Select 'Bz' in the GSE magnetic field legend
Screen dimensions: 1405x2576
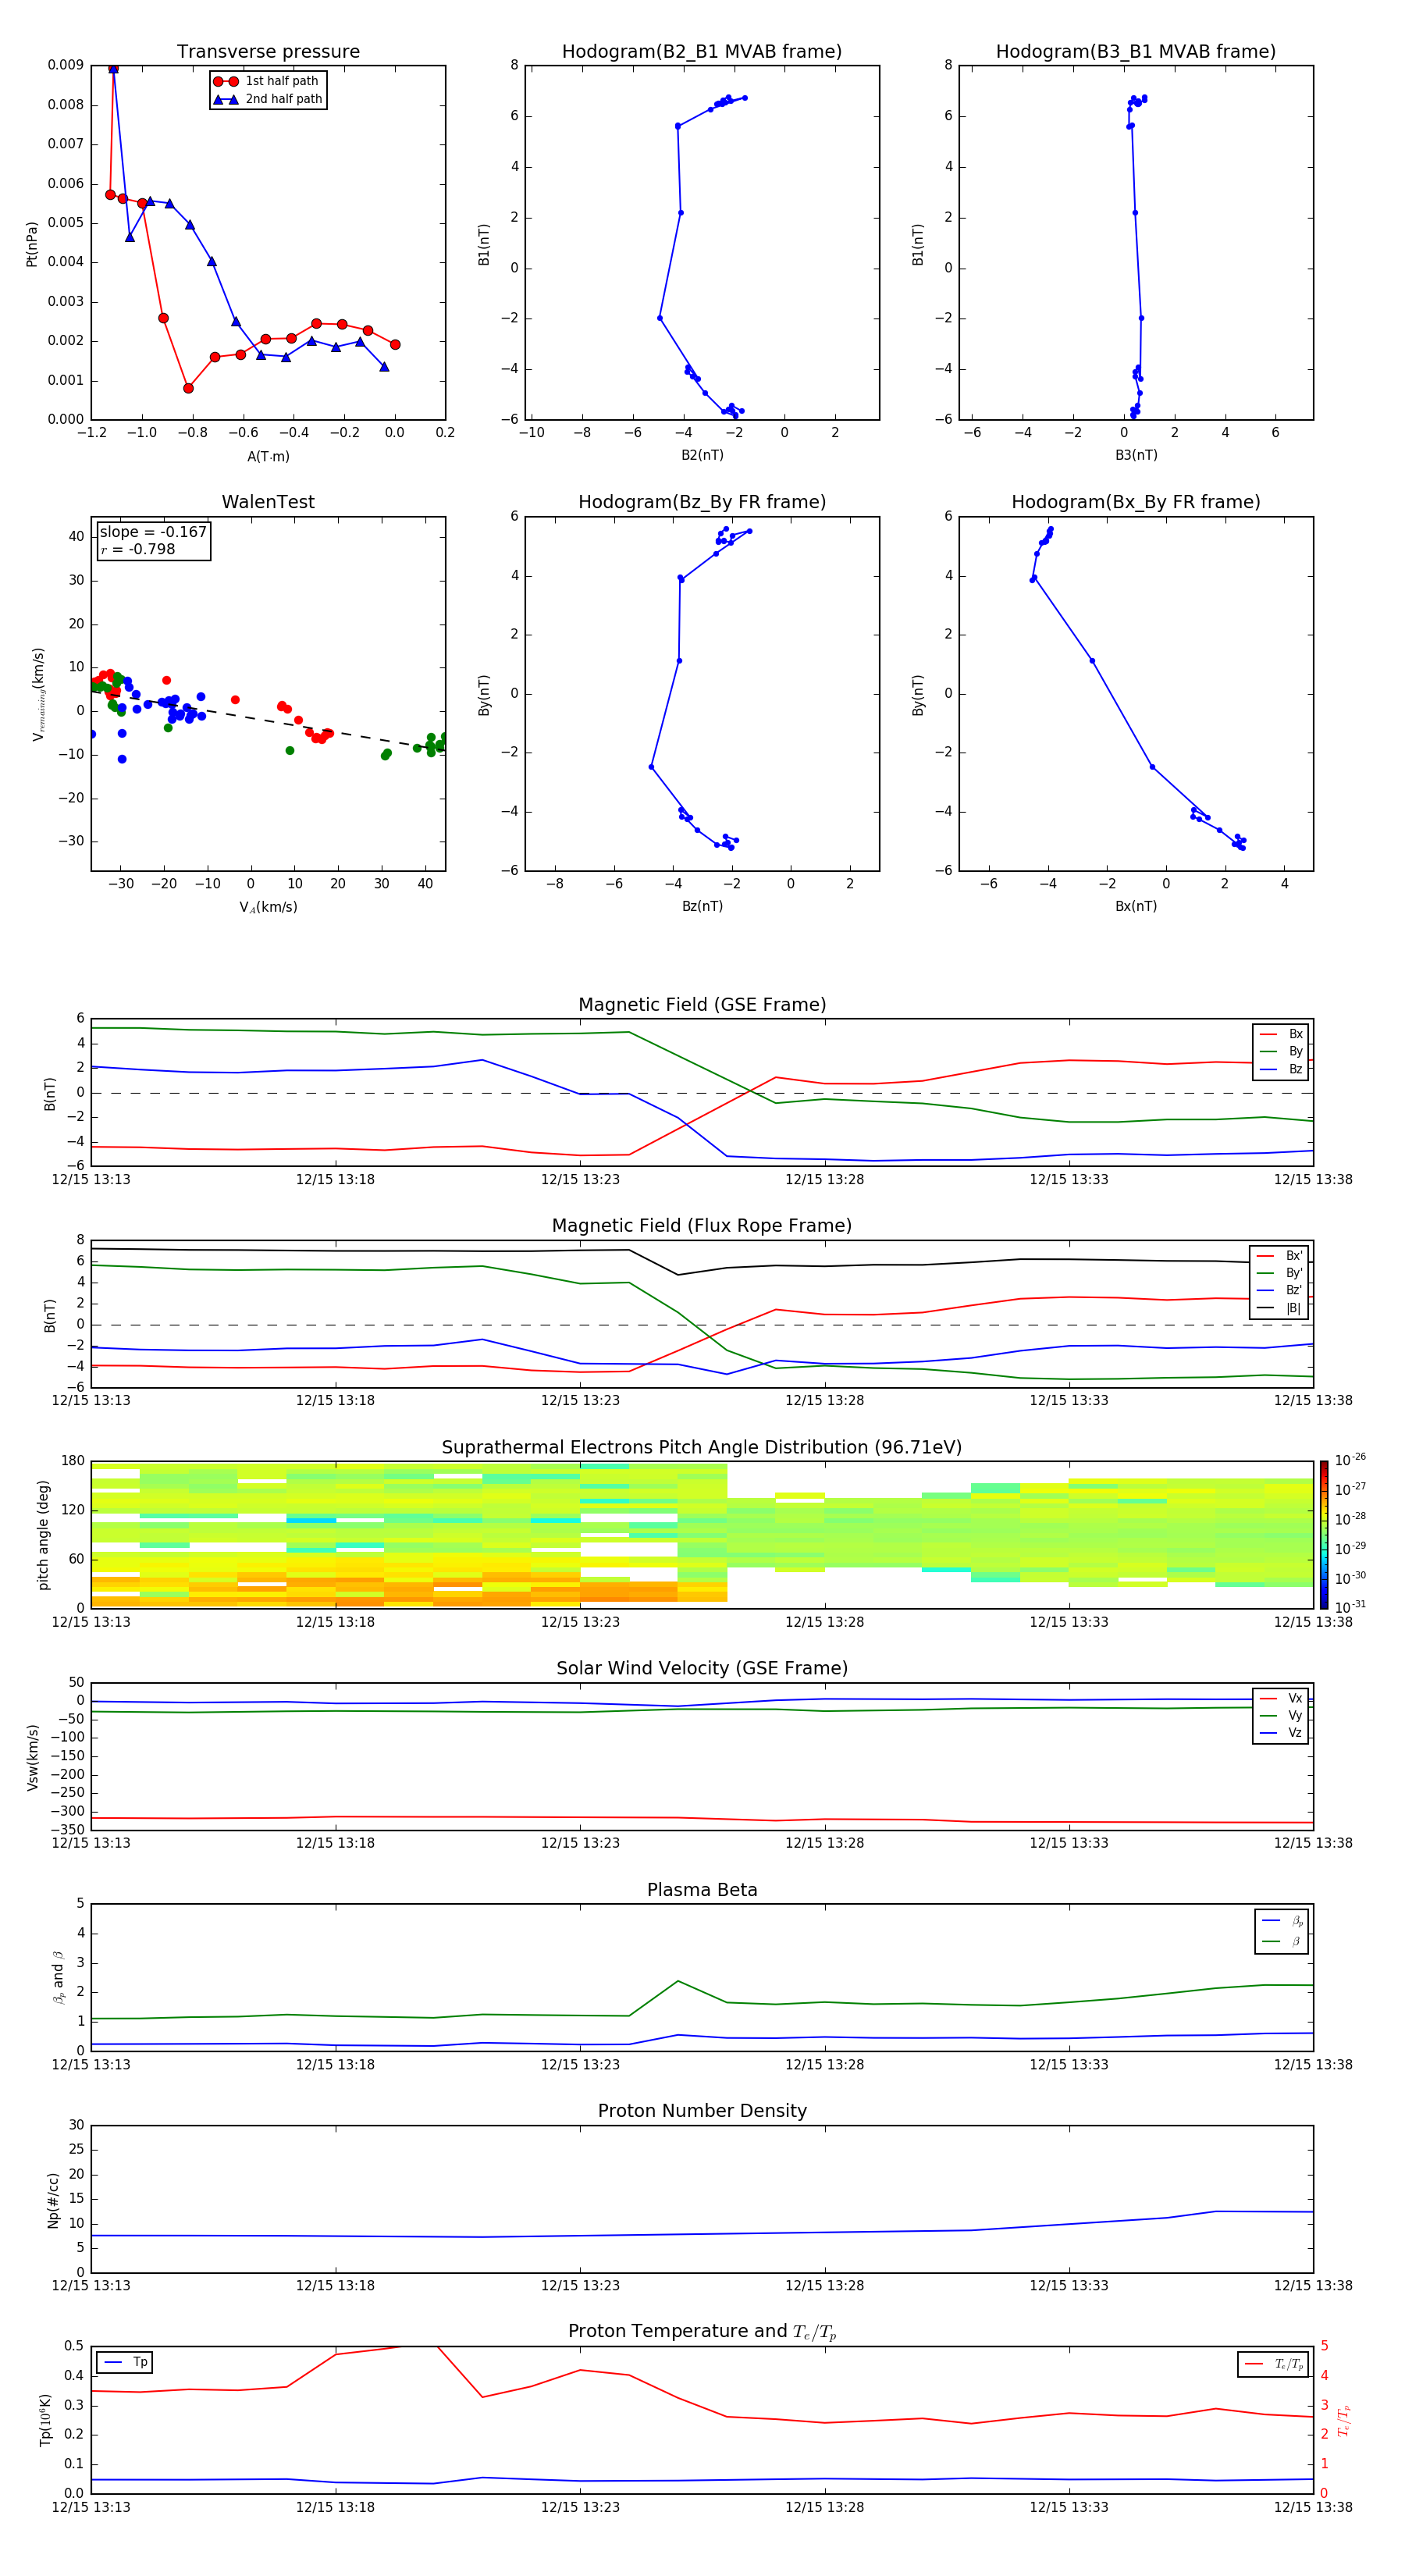1282,1069
